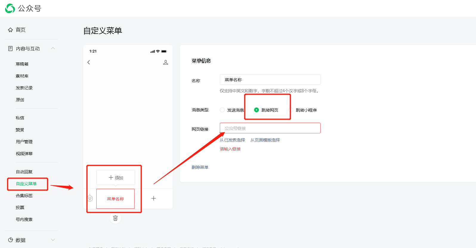Select the 发送消息 radio button
This screenshot has width=476, height=248.
tap(222, 110)
